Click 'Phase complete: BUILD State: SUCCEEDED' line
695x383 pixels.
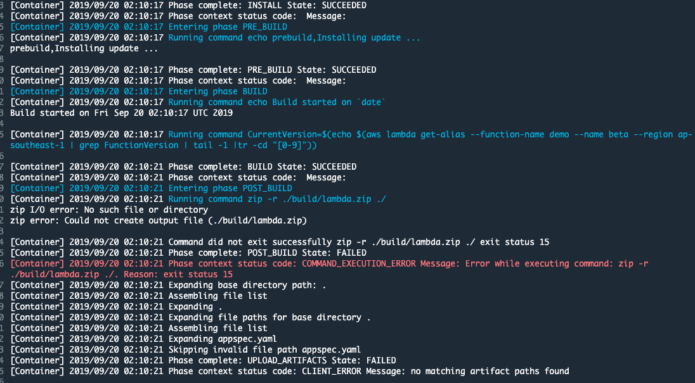183,166
